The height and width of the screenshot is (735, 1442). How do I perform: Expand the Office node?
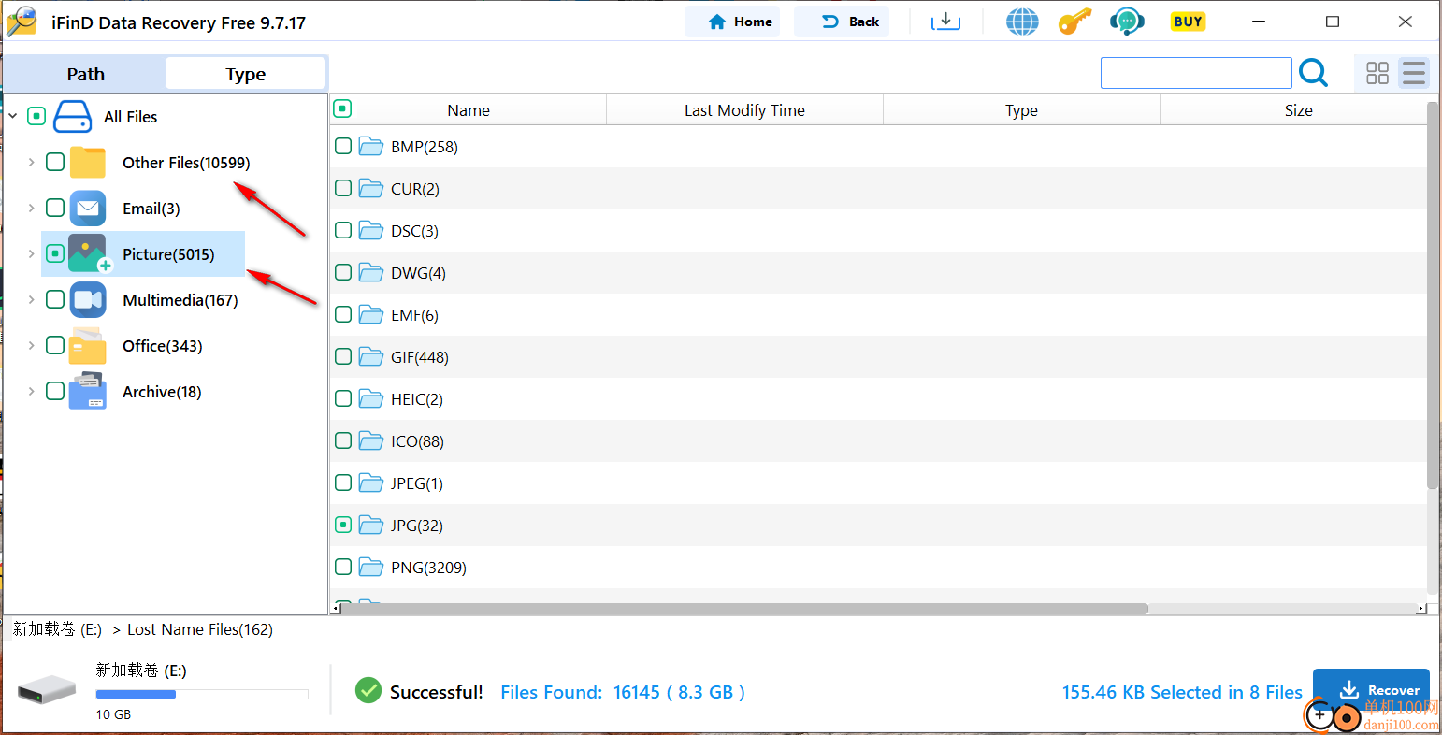click(x=31, y=345)
